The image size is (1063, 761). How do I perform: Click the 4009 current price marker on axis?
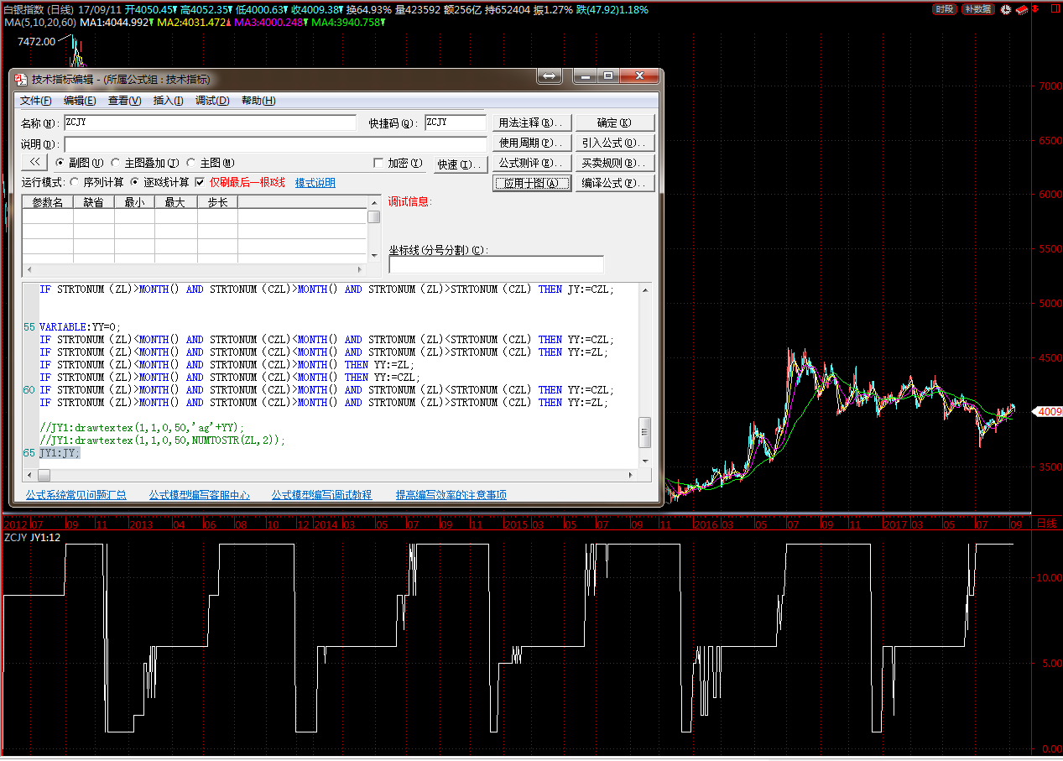[x=1050, y=412]
